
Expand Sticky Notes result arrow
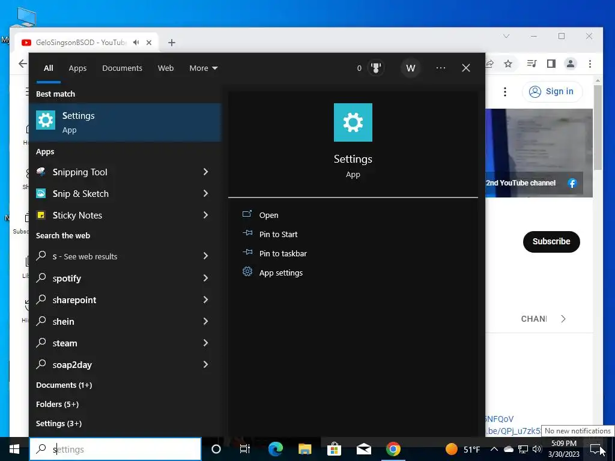205,215
